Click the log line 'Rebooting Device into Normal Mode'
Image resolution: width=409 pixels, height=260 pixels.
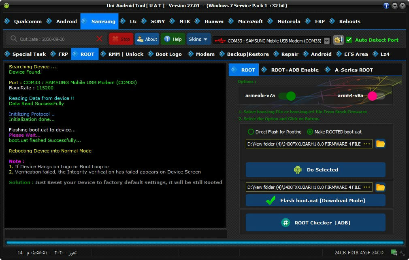[x=50, y=151]
